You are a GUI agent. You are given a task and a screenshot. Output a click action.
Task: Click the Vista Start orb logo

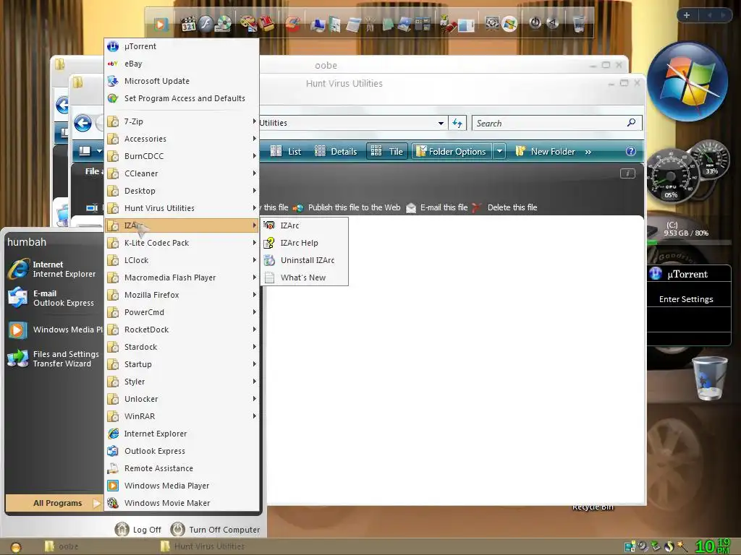pos(687,82)
